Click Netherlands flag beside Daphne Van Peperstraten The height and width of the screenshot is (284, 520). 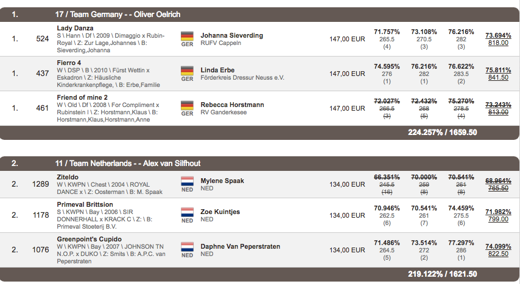[x=187, y=247]
